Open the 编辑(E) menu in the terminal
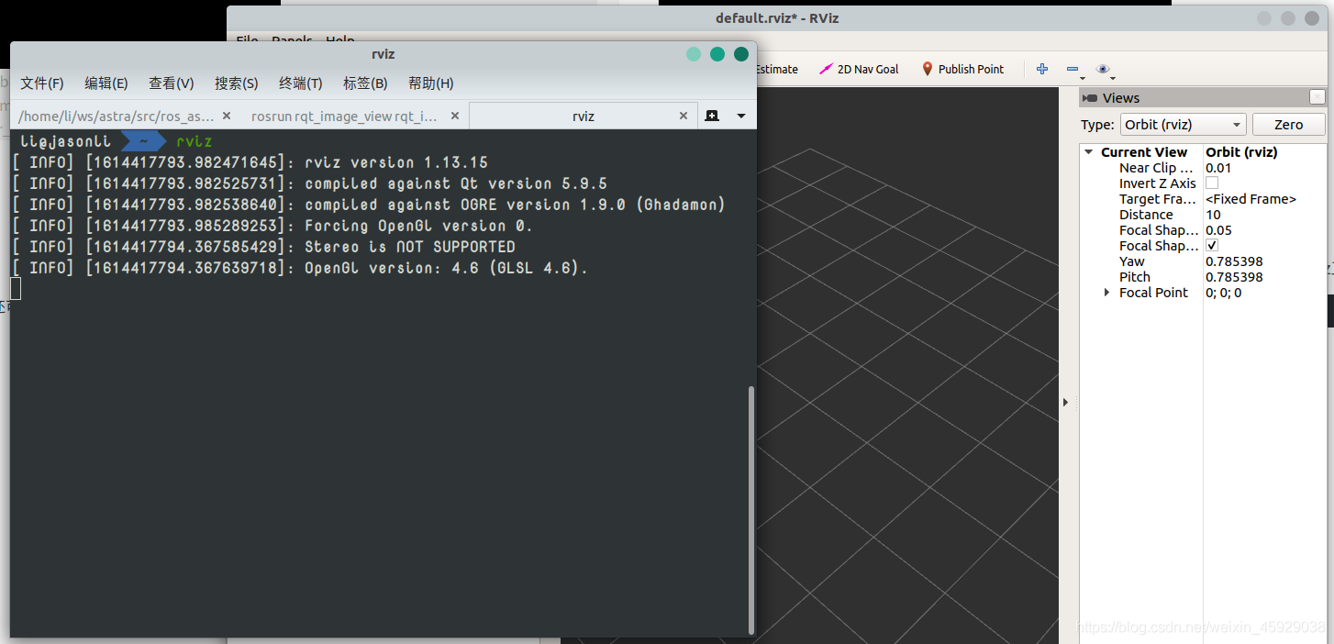The image size is (1334, 644). [x=106, y=83]
